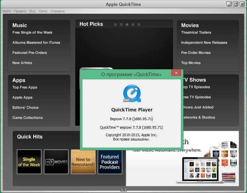Open the Apps section heading
Image resolution: width=247 pixels, height=193 pixels.
(19, 80)
